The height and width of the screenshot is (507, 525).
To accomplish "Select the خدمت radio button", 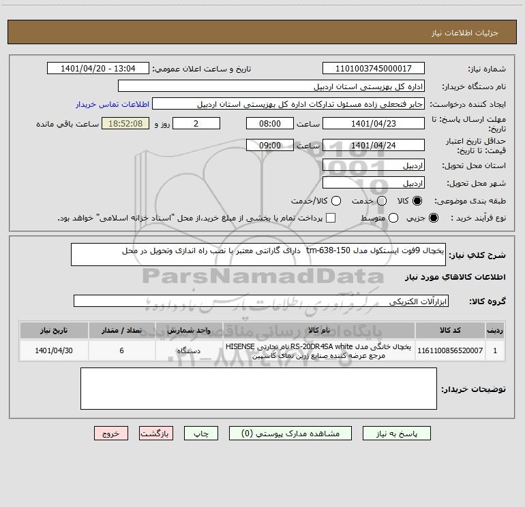I will (382, 201).
